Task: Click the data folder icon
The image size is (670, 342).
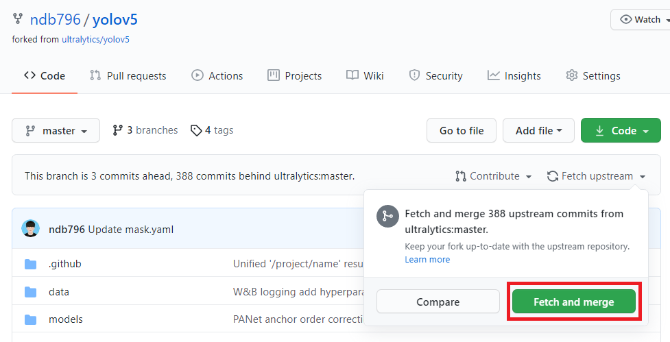Action: pos(30,292)
